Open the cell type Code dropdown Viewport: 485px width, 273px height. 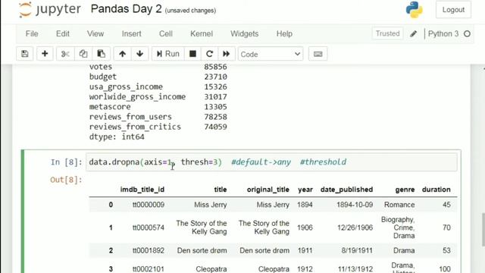tap(271, 54)
